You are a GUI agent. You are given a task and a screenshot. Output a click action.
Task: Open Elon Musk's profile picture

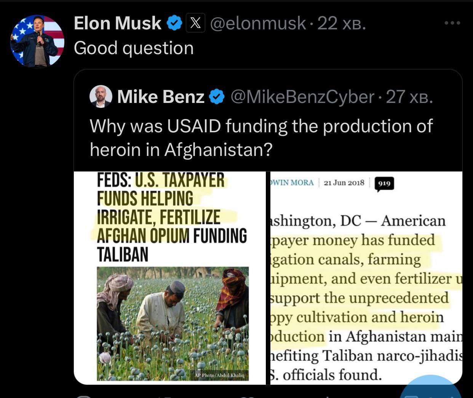pos(37,41)
